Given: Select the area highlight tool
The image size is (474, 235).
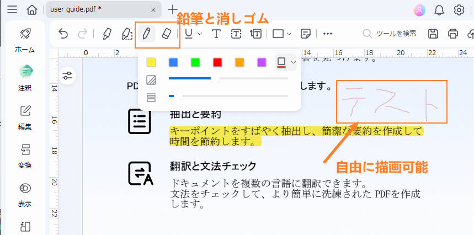Looking at the screenshot, I should point(127,34).
